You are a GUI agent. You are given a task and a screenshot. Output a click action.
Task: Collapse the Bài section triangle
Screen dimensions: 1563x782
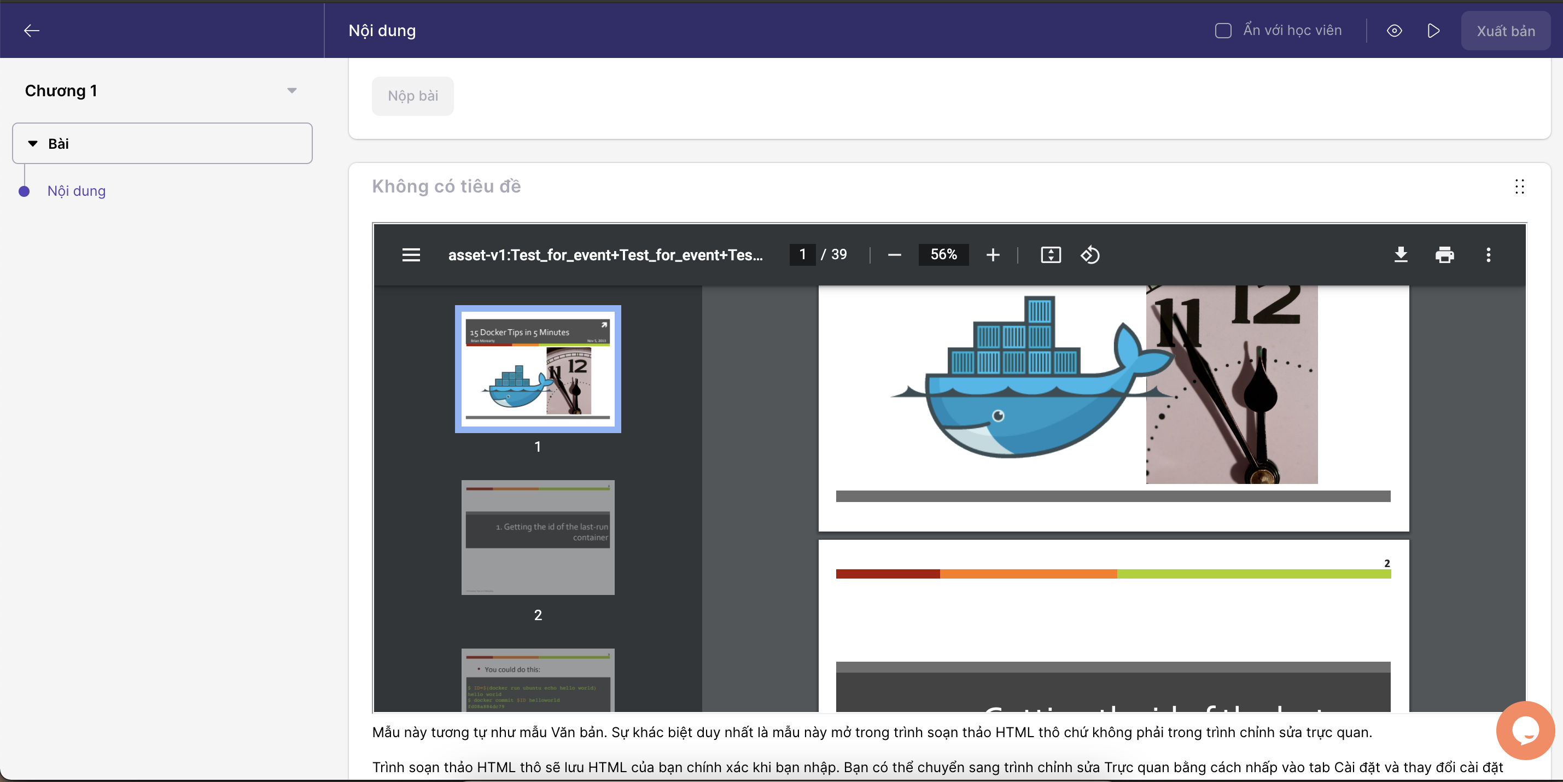click(33, 144)
